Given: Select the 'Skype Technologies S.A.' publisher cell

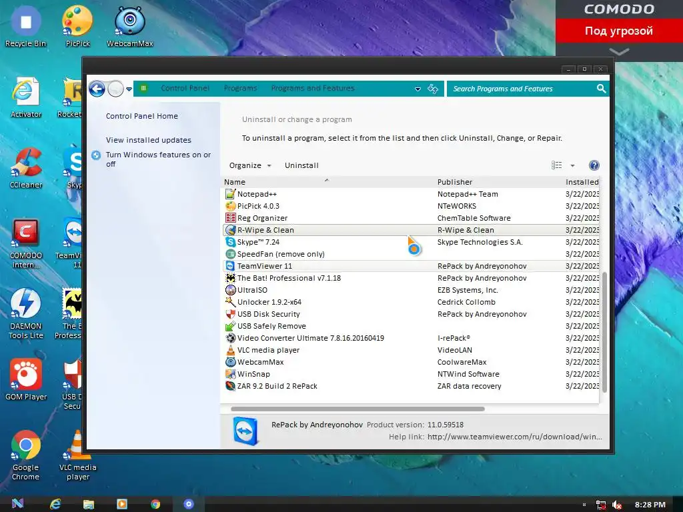Looking at the screenshot, I should 480,242.
